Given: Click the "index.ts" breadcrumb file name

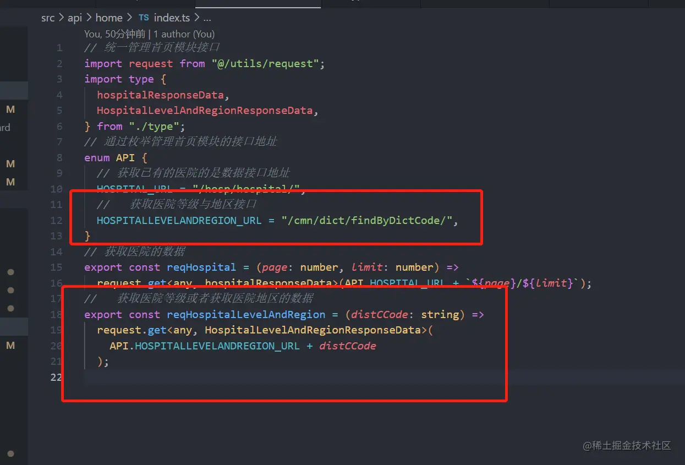Looking at the screenshot, I should [x=172, y=18].
